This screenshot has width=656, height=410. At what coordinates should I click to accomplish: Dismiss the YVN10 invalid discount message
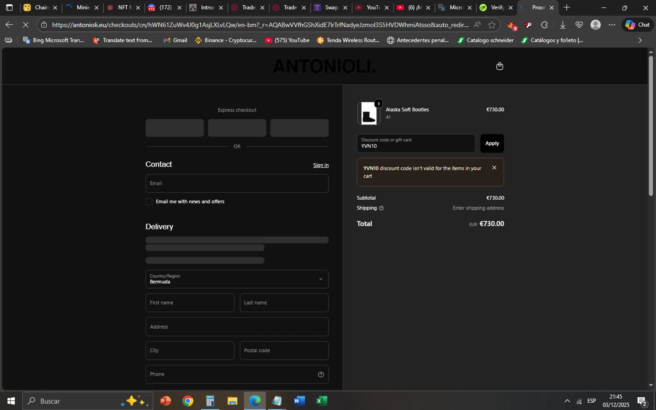coord(494,168)
